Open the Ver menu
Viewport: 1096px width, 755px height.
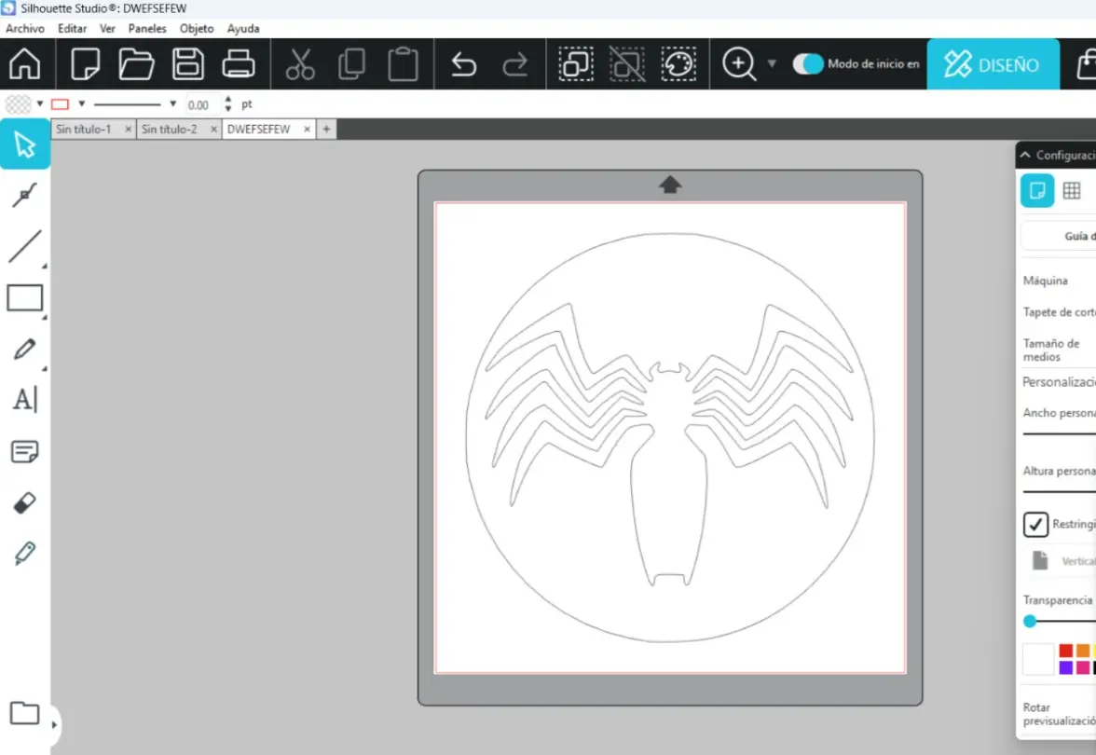click(107, 29)
